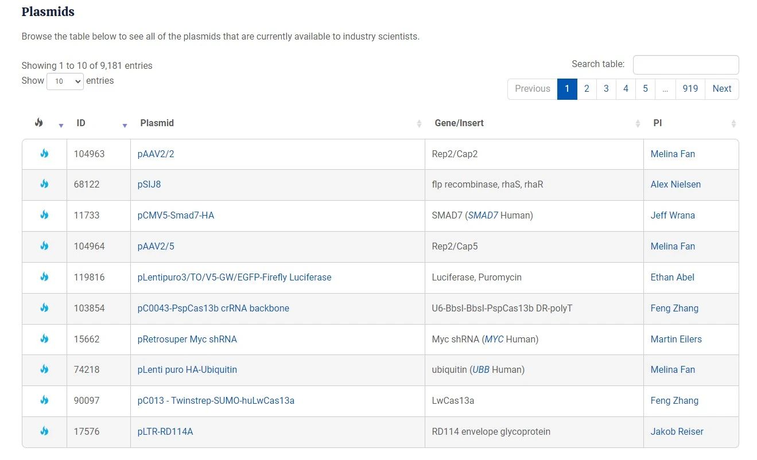This screenshot has width=757, height=460.
Task: Click the Next pagination button
Action: (x=721, y=89)
